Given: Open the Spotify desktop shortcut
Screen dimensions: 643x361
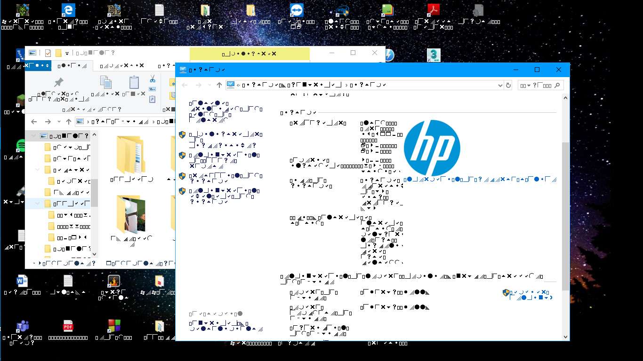Looking at the screenshot, I should tap(20, 146).
